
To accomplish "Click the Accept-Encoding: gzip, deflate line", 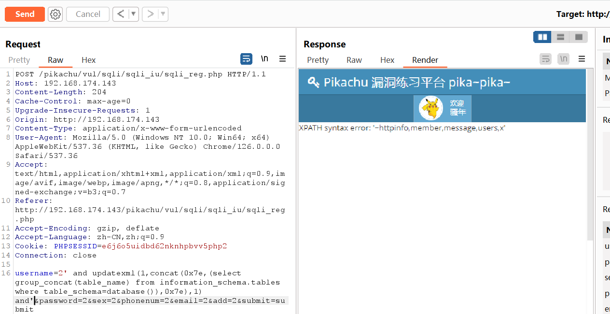I will 87,228.
